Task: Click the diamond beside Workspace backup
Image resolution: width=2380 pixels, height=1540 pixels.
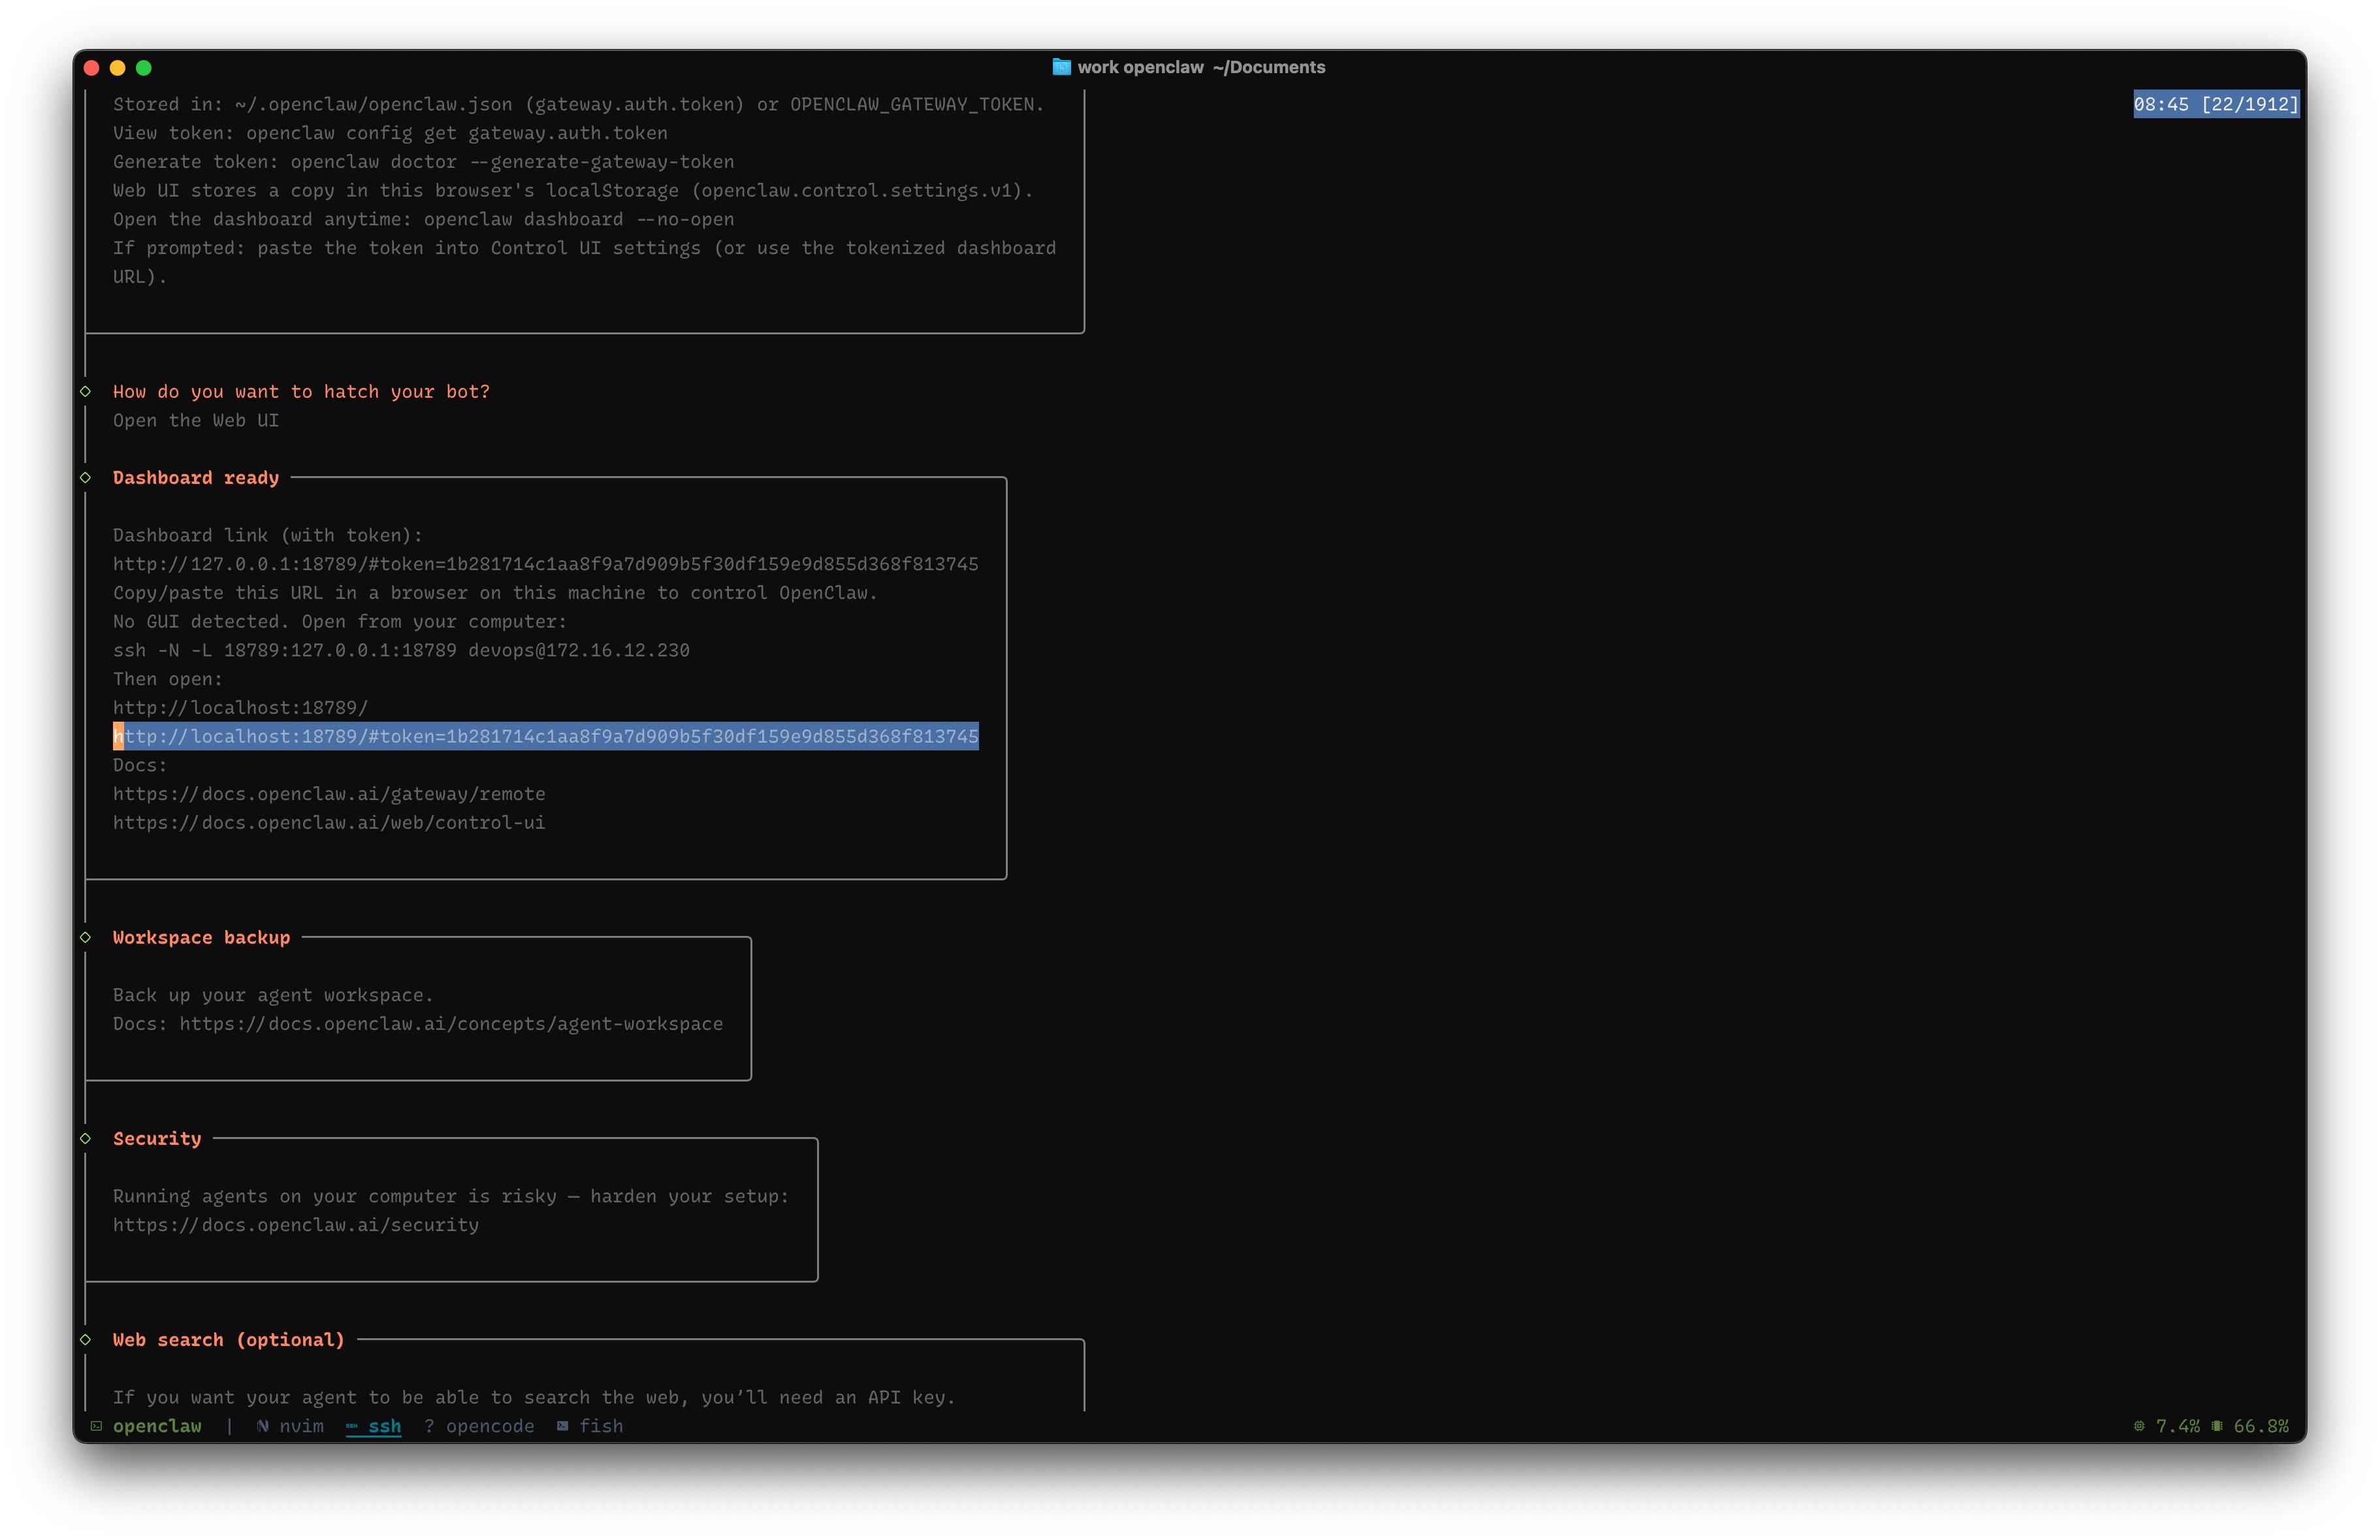Action: point(86,937)
